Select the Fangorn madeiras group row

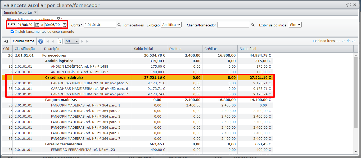pyautogui.click(x=61, y=100)
